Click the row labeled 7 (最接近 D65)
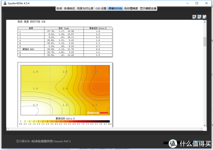 pyautogui.click(x=65, y=49)
